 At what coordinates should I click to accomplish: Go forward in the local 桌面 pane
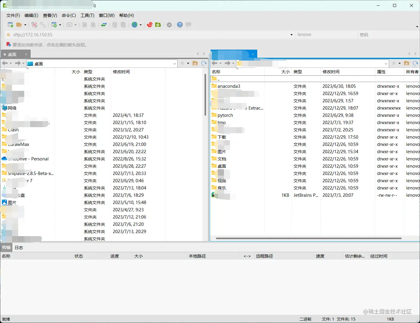(18, 63)
